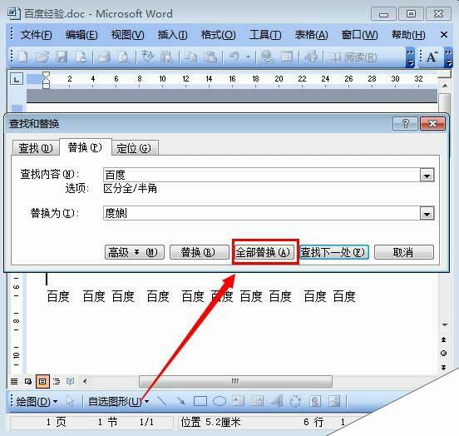
Task: Click the Paste clipboard icon
Action: [210, 57]
